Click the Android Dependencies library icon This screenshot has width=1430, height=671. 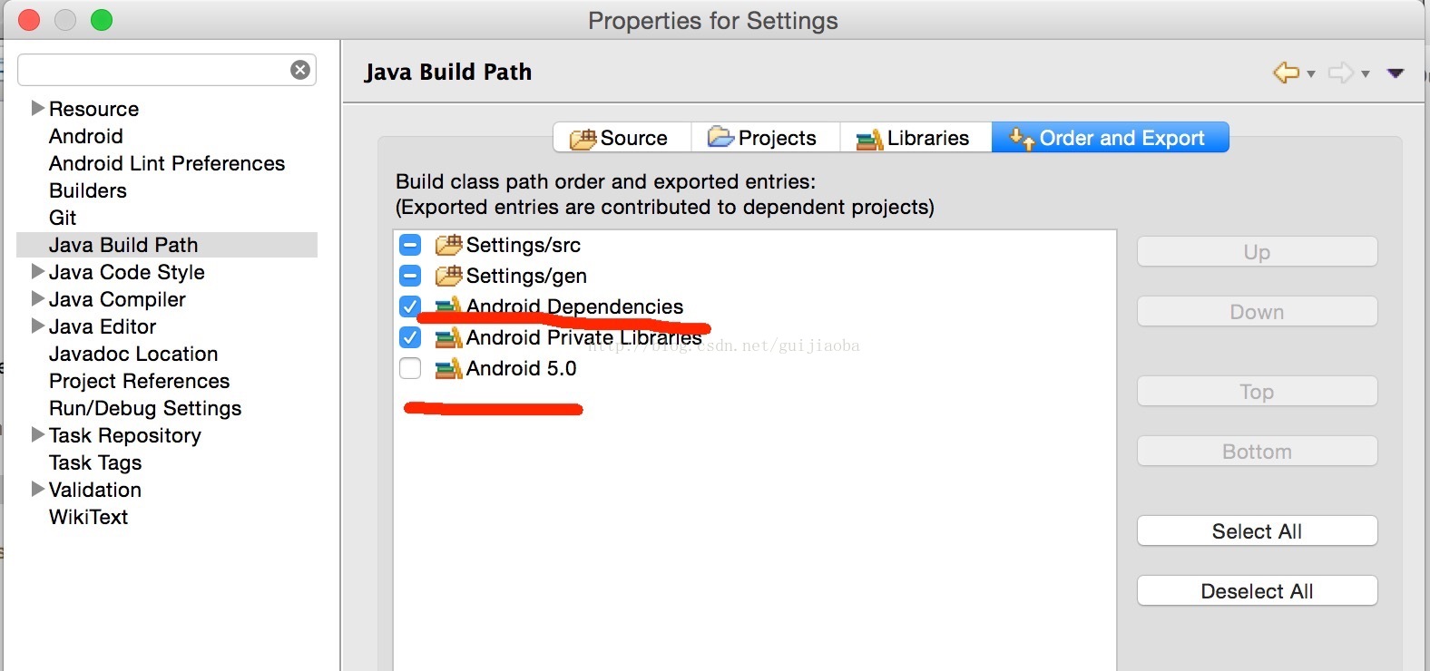point(448,306)
